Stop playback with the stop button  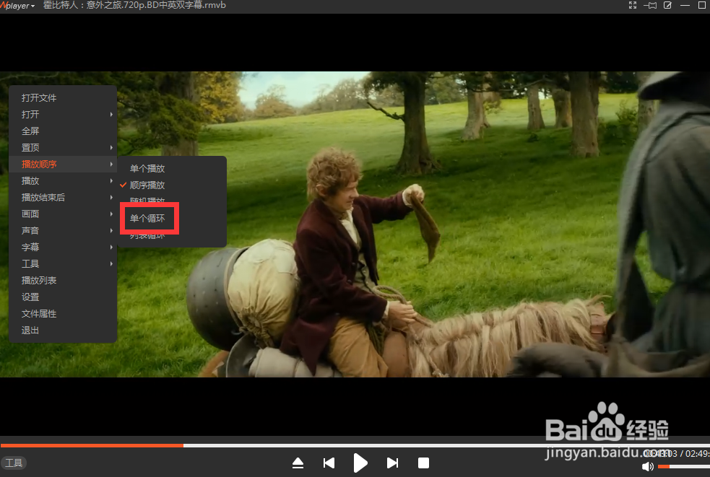423,463
